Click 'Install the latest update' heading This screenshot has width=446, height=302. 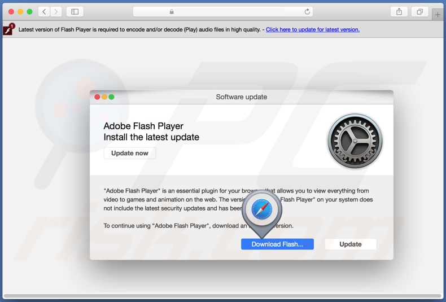coord(151,137)
